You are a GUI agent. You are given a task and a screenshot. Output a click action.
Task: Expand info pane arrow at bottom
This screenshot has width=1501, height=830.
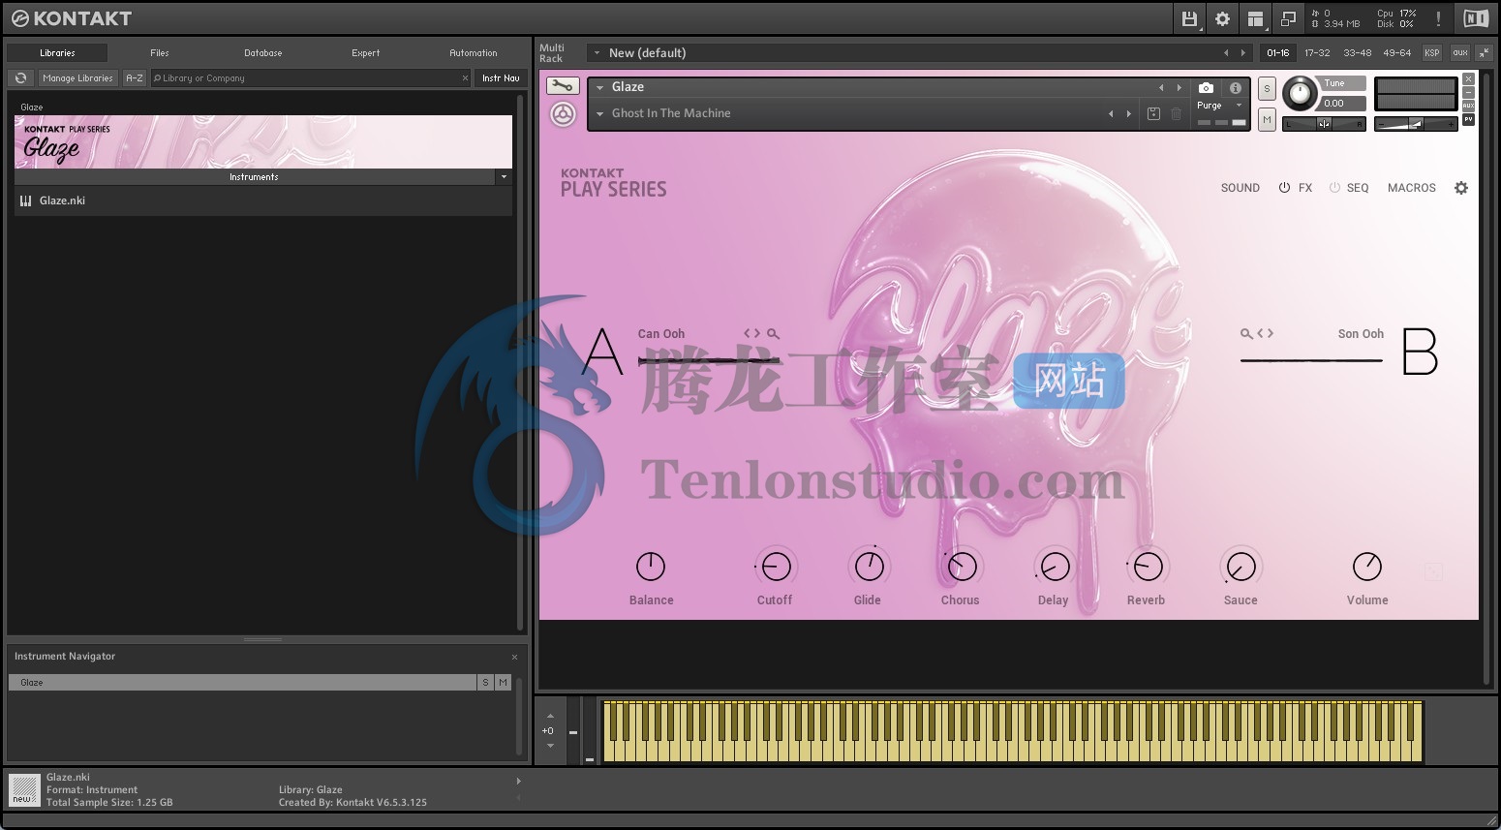coord(518,781)
